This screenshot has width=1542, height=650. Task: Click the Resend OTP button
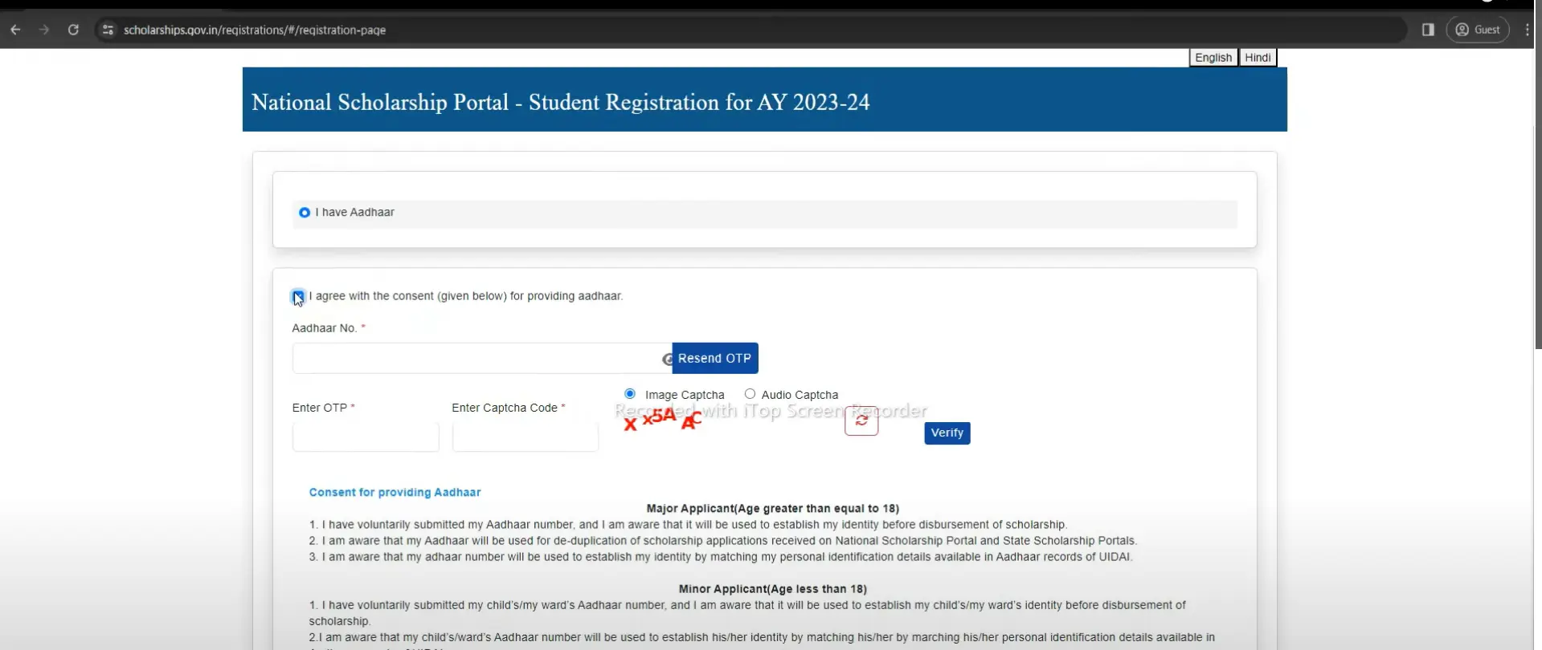(715, 358)
